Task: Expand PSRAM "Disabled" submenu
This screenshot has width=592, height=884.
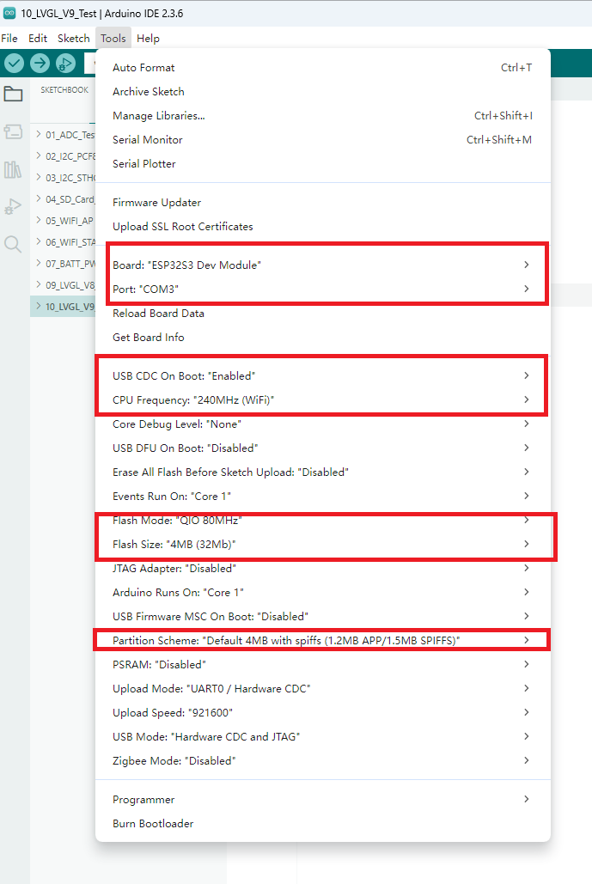Action: point(322,665)
